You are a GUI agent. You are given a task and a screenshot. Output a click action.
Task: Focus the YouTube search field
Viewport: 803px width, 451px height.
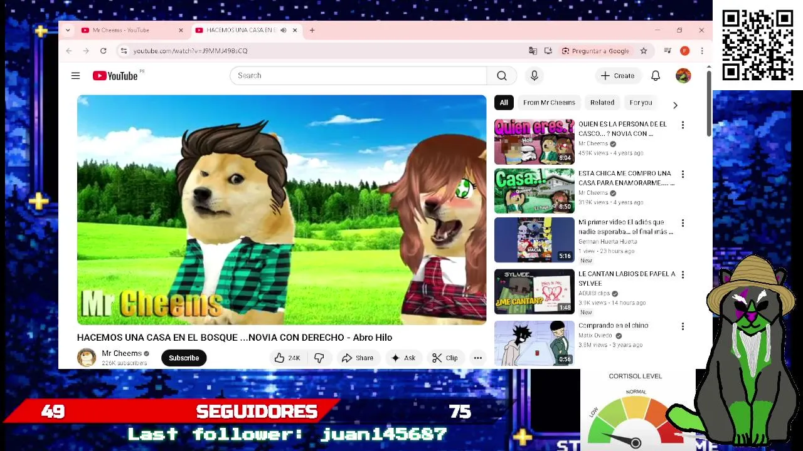358,76
